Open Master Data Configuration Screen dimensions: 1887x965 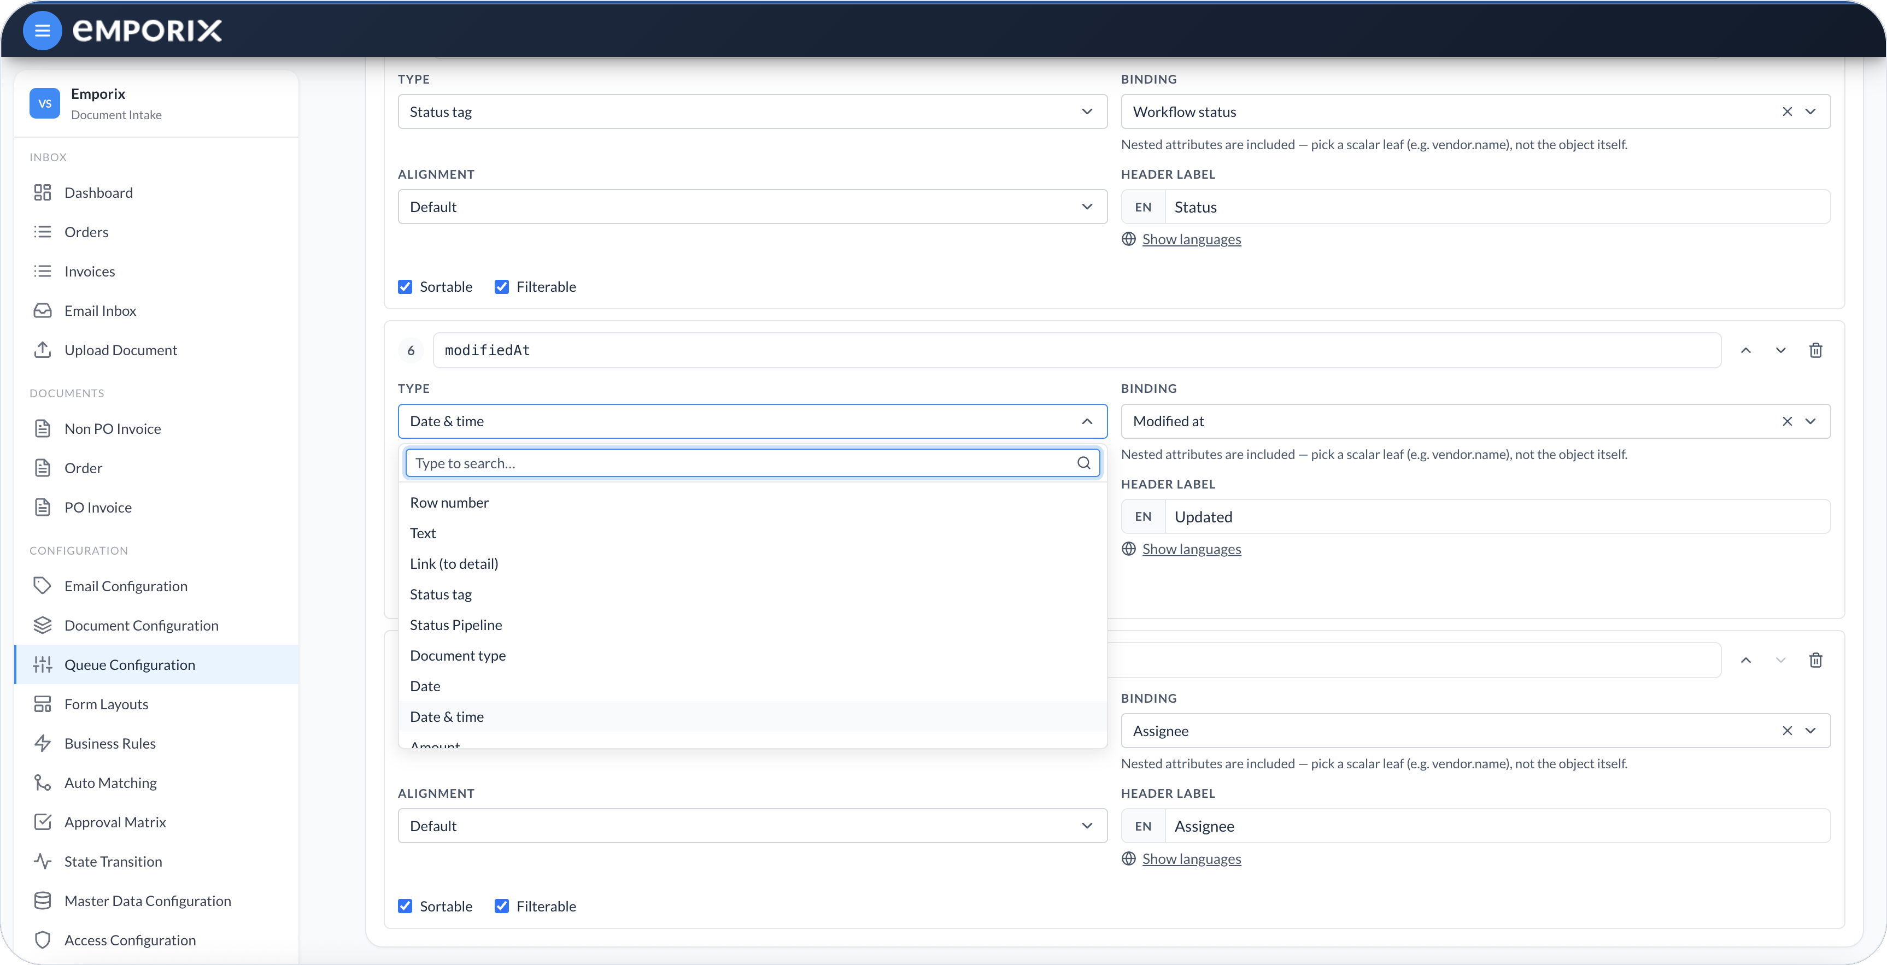coord(156,901)
